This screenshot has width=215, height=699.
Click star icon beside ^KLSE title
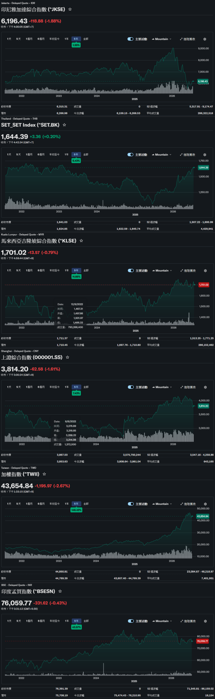81,241
